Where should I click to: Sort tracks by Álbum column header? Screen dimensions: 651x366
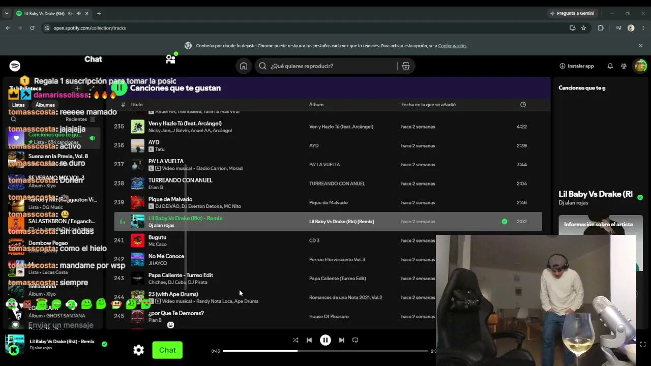[x=316, y=105]
